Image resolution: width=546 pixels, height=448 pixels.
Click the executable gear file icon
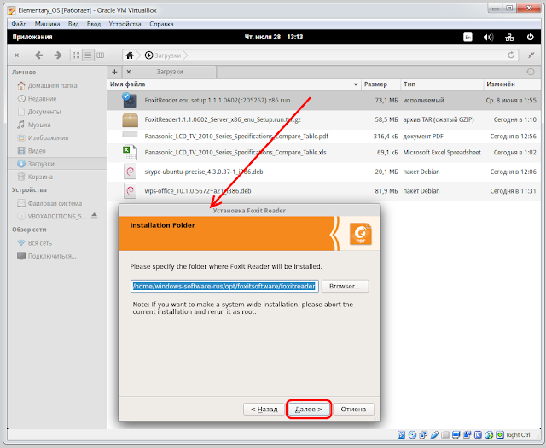[x=130, y=101]
